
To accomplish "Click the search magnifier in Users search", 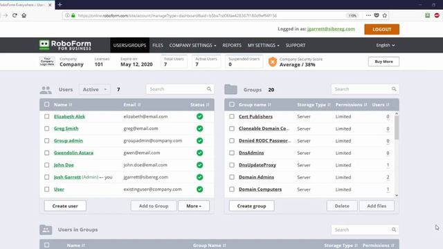I will click(x=209, y=89).
